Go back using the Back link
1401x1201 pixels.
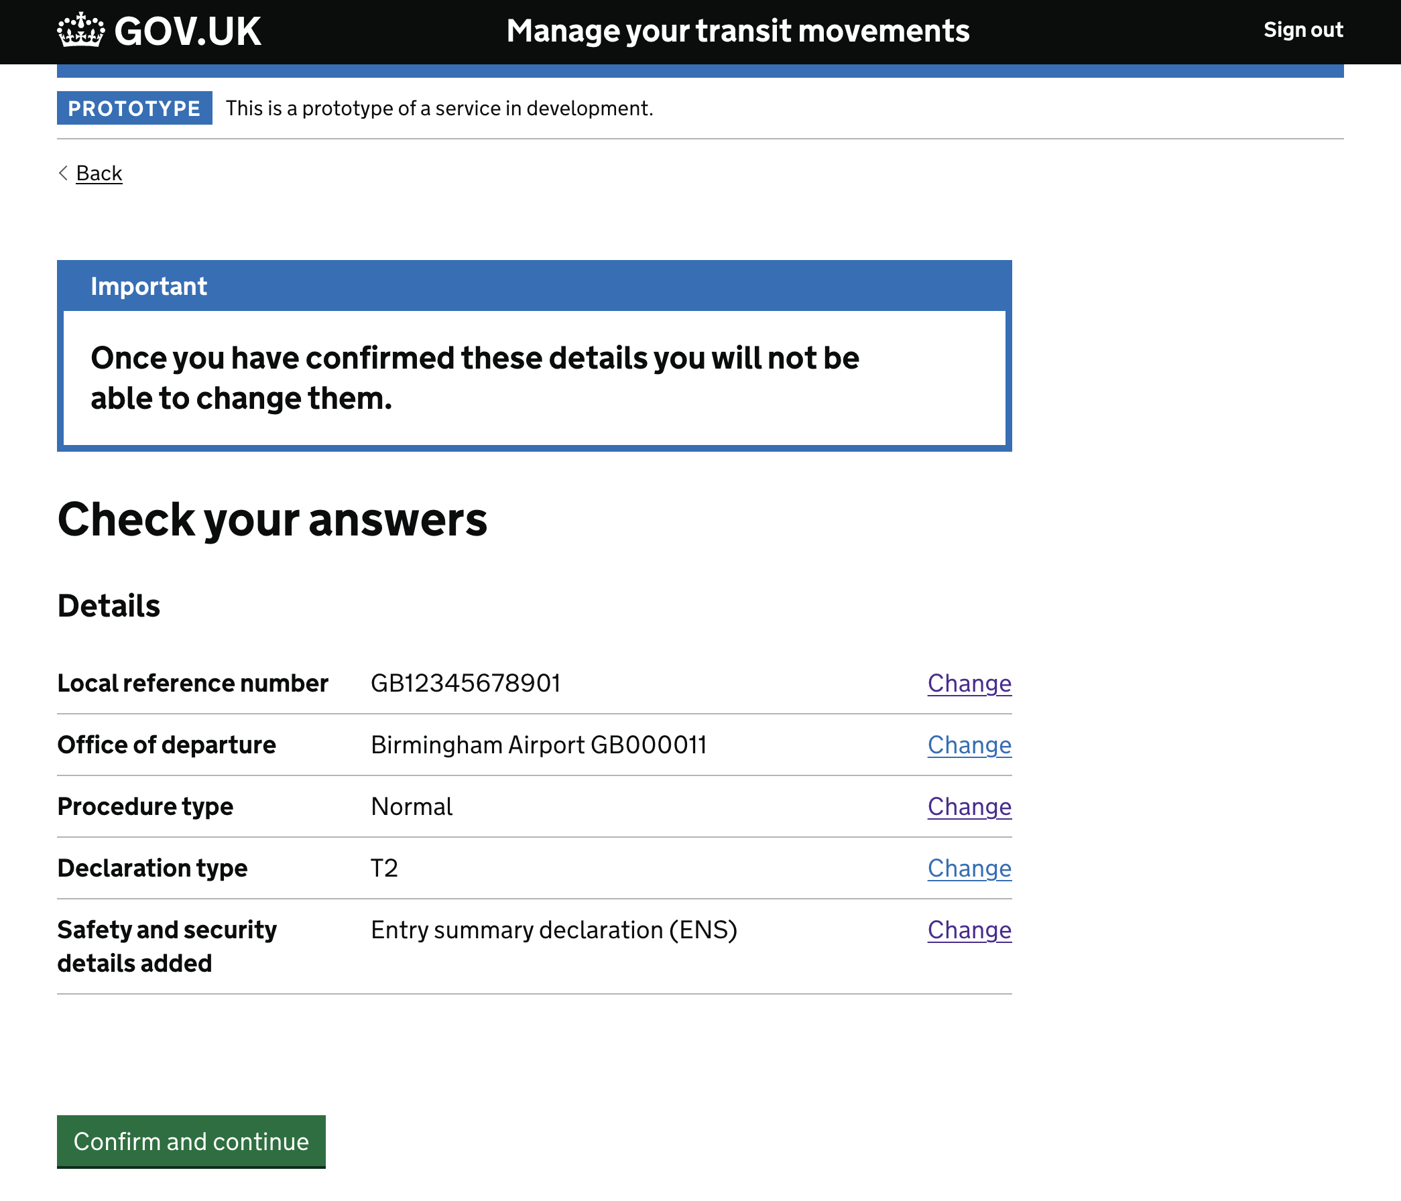99,174
